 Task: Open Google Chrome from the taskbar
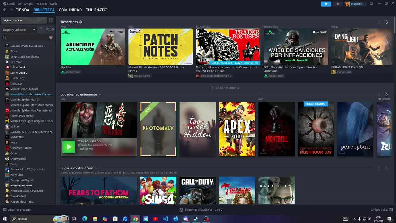(x=135, y=219)
